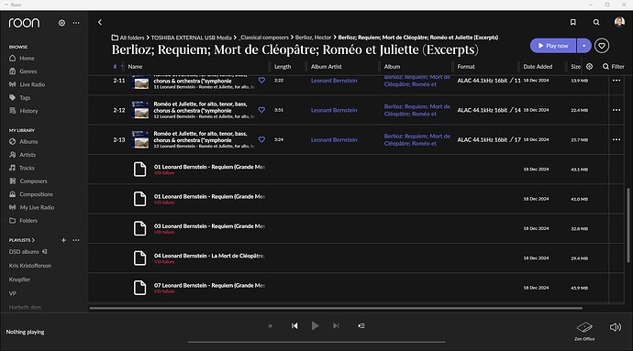The image size is (633, 351).
Task: Go to Home in sidebar
Action: 22,58
